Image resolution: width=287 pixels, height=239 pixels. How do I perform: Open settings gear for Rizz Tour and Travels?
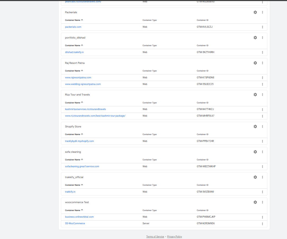[255, 94]
